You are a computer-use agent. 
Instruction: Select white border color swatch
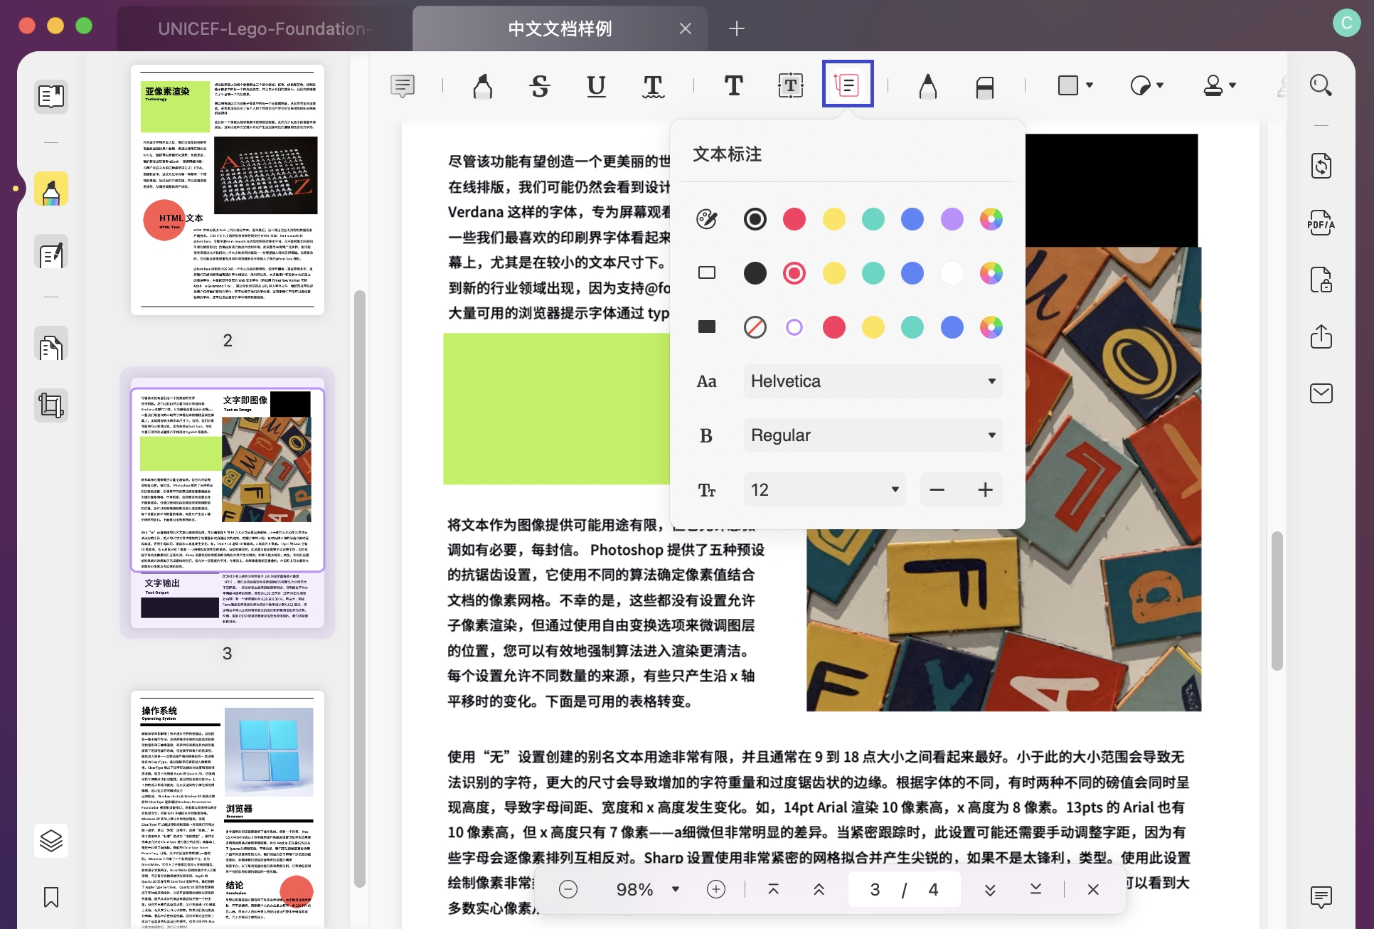(952, 273)
